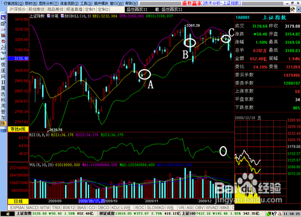The height and width of the screenshot is (217, 301).
Task: Select the VR indicator tab
Action: (181, 208)
